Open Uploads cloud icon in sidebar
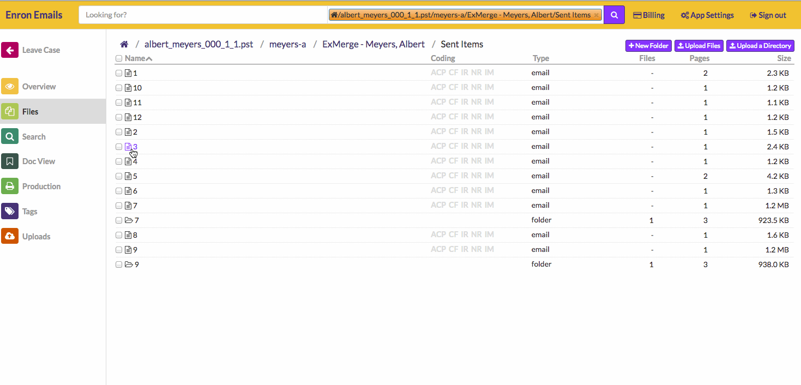 pos(10,237)
